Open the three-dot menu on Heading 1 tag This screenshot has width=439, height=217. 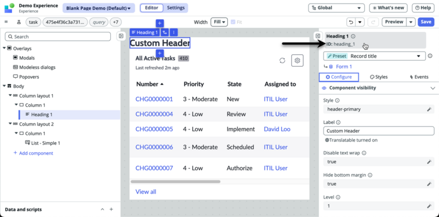point(173,32)
